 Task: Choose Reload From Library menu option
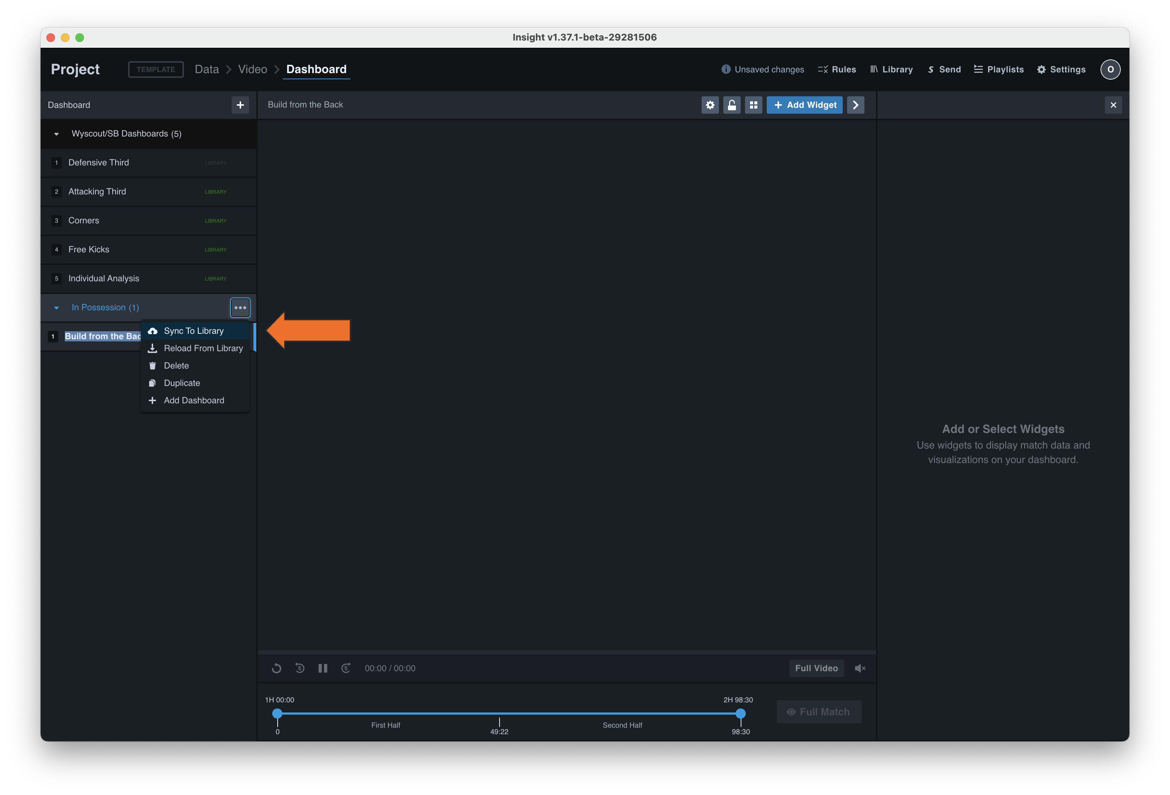click(195, 348)
